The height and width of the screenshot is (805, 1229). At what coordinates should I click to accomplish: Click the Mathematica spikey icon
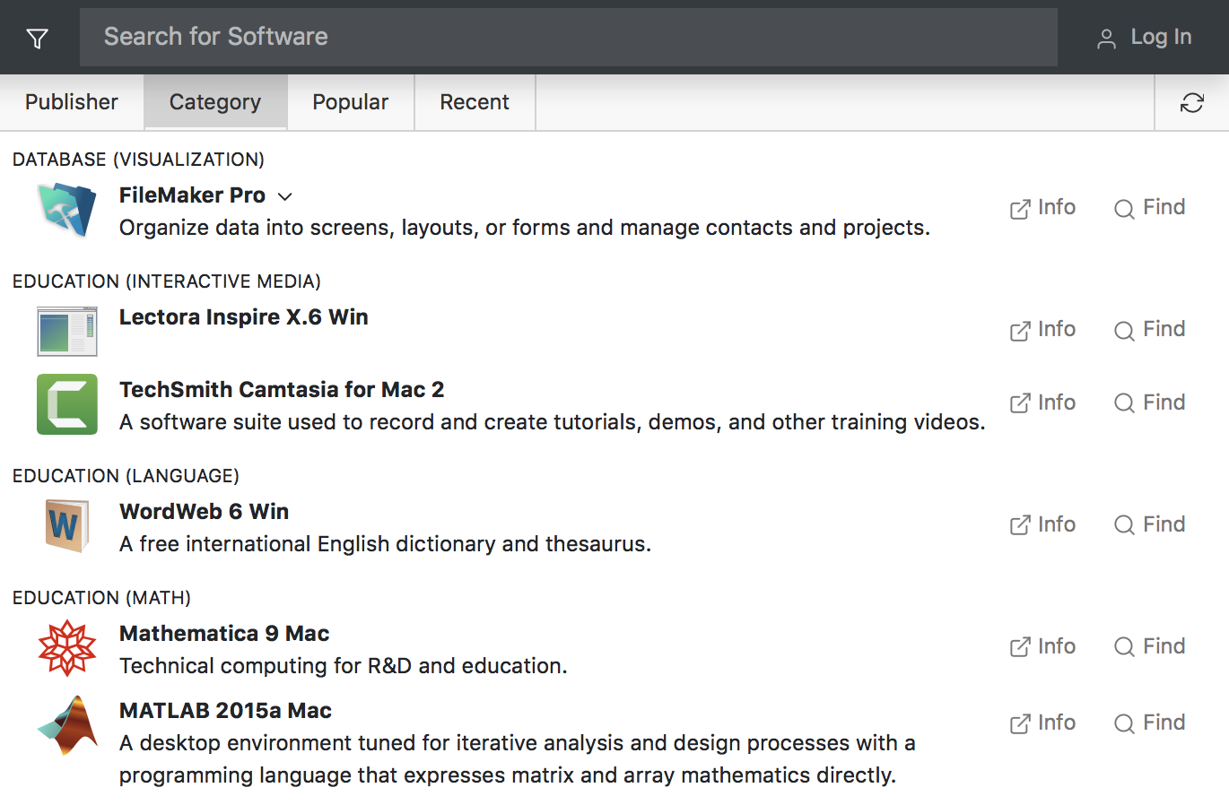click(x=66, y=647)
